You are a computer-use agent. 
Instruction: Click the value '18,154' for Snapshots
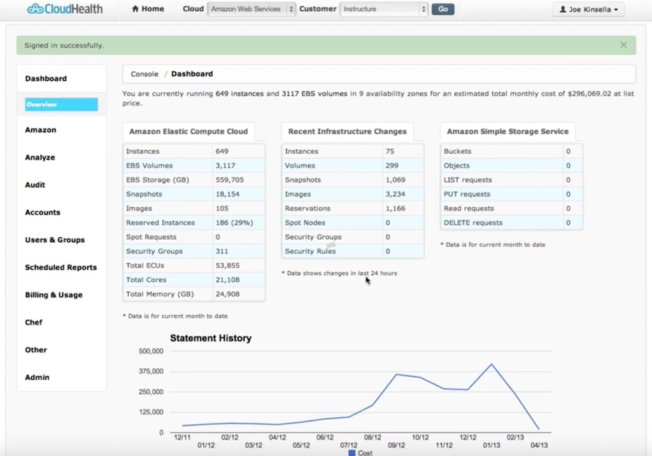227,194
